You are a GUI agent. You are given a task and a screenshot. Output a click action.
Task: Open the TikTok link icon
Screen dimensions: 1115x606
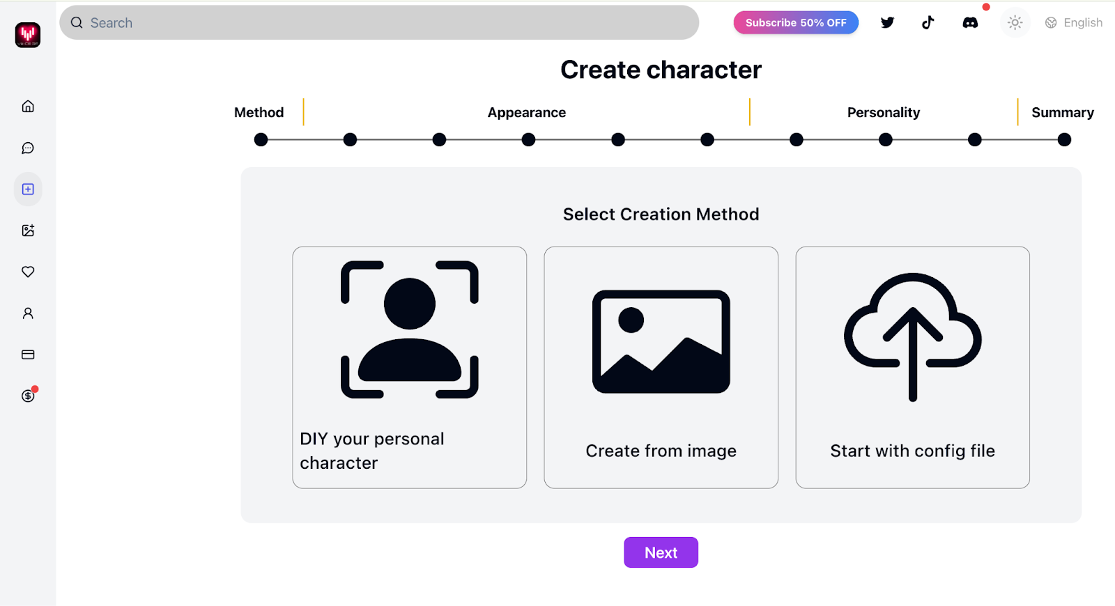pos(928,23)
